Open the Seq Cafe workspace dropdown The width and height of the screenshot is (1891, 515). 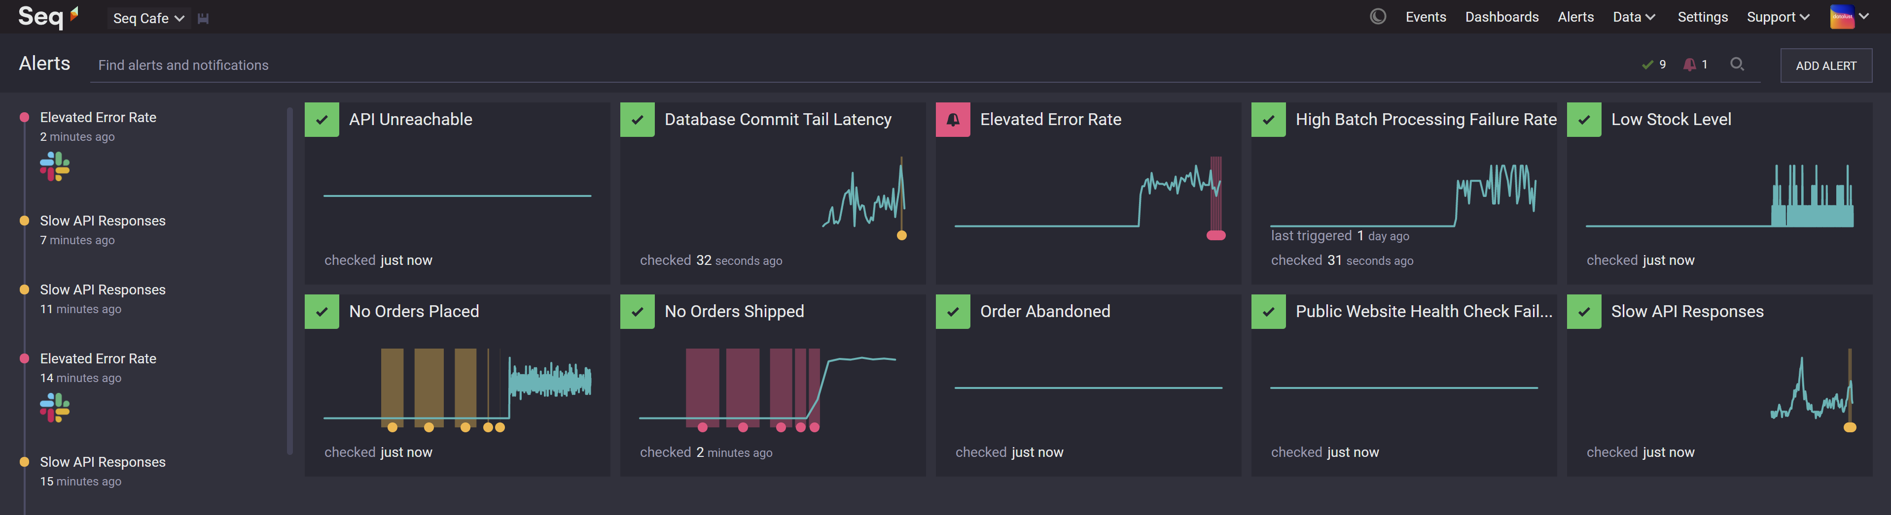point(148,18)
